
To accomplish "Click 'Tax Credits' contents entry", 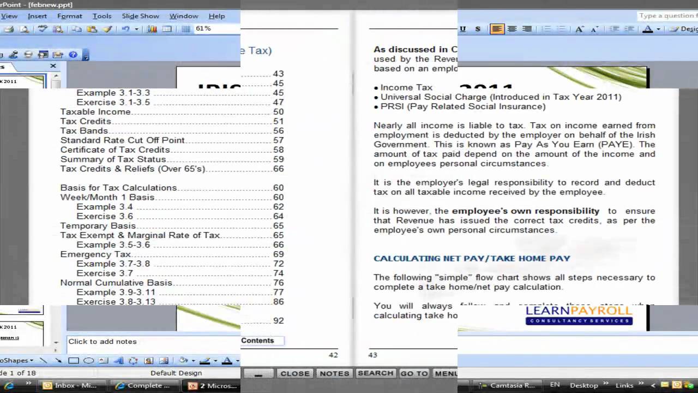I will 86,121.
